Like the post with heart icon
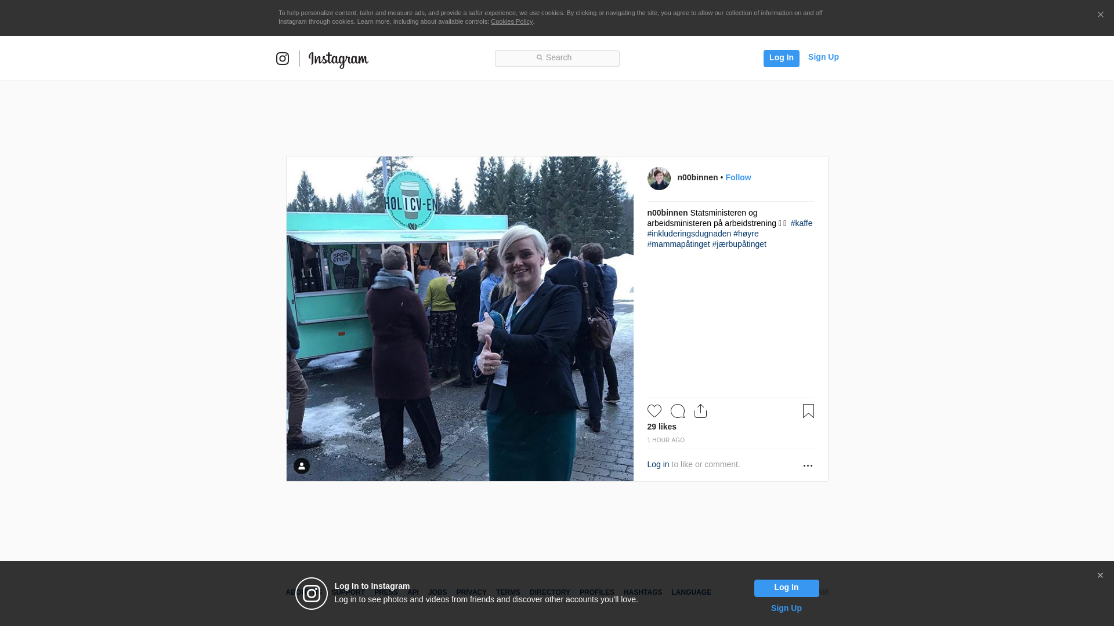Image resolution: width=1114 pixels, height=626 pixels. click(x=654, y=411)
